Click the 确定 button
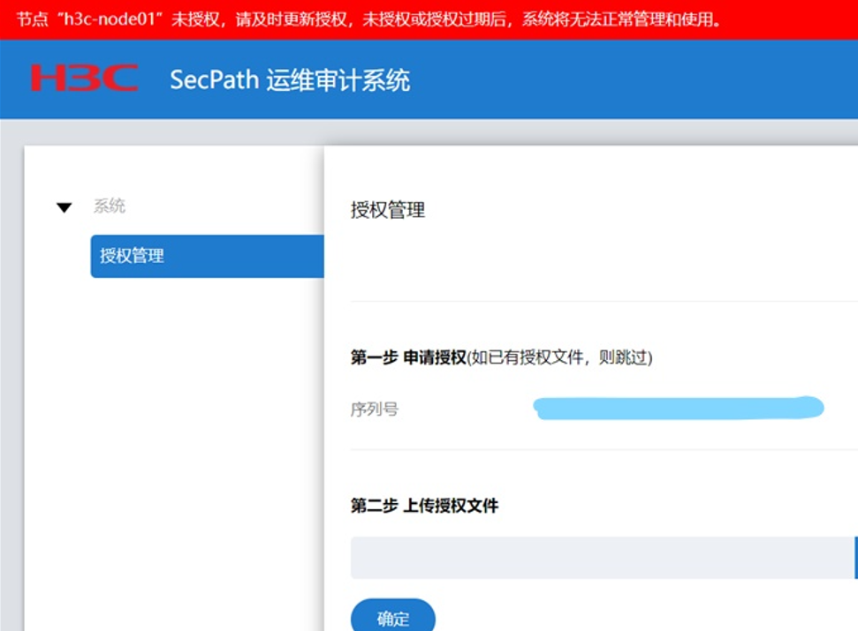Screen dimensions: 858x631 (393, 618)
